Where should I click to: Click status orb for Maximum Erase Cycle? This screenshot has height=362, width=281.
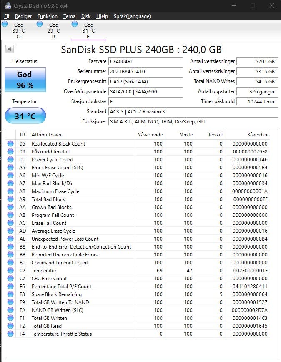pyautogui.click(x=10, y=191)
